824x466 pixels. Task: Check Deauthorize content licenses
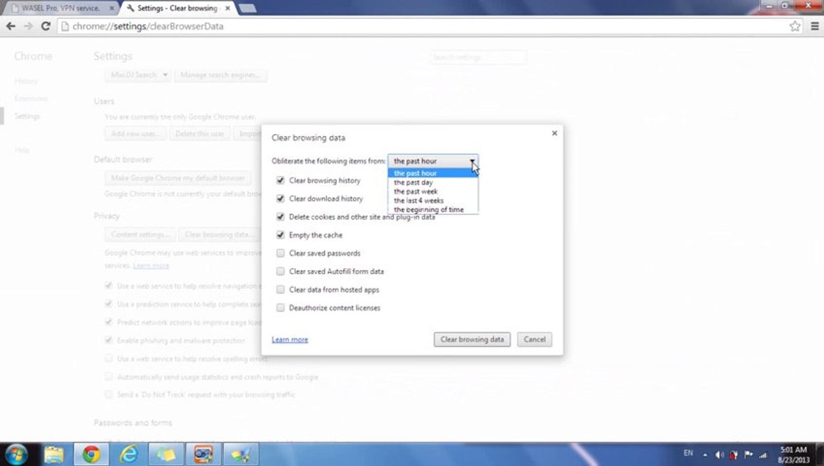tap(280, 307)
